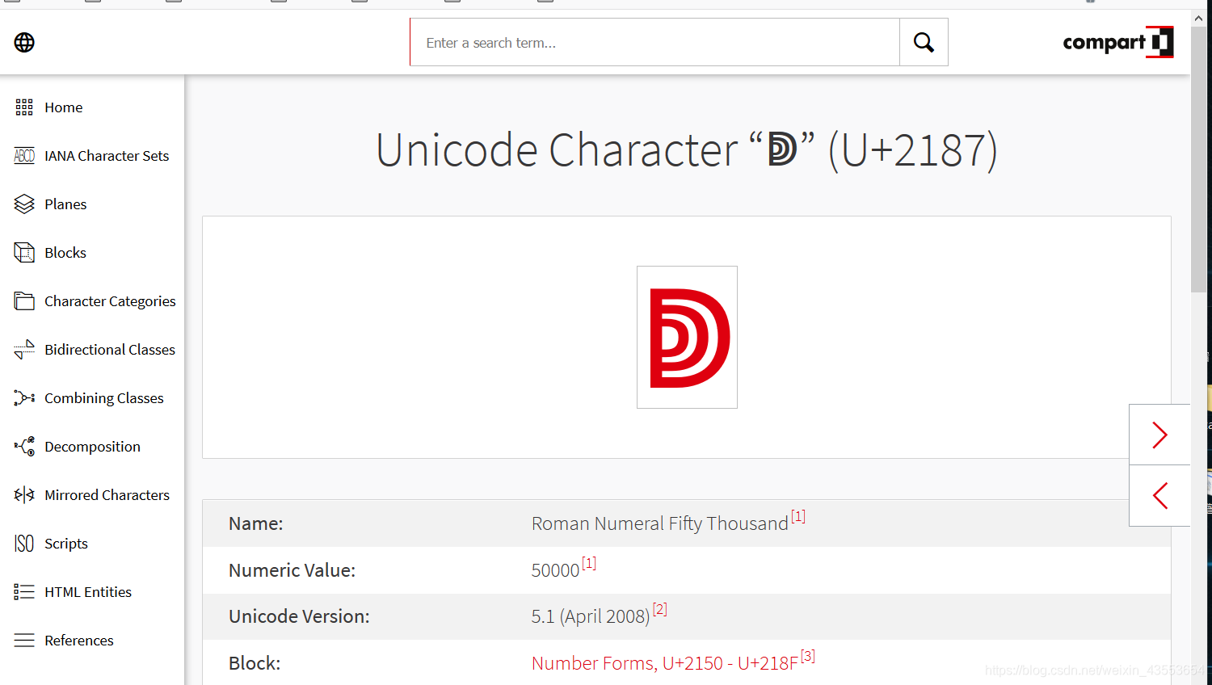1212x685 pixels.
Task: Go to next character with right chevron
Action: pyautogui.click(x=1159, y=435)
